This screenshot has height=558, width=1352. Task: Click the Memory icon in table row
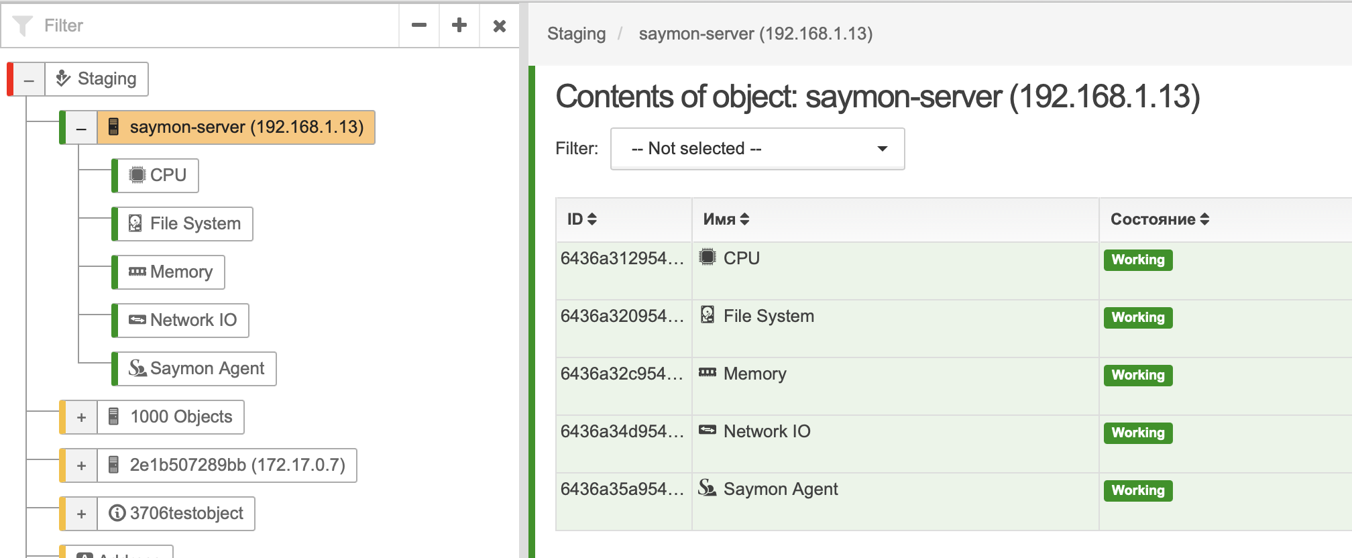pos(708,372)
